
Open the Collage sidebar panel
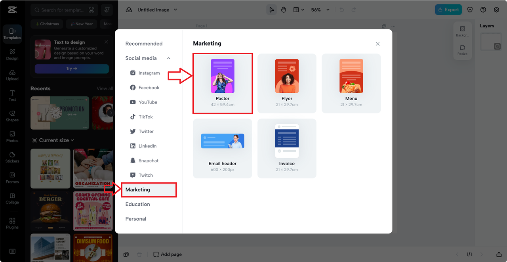tap(12, 199)
